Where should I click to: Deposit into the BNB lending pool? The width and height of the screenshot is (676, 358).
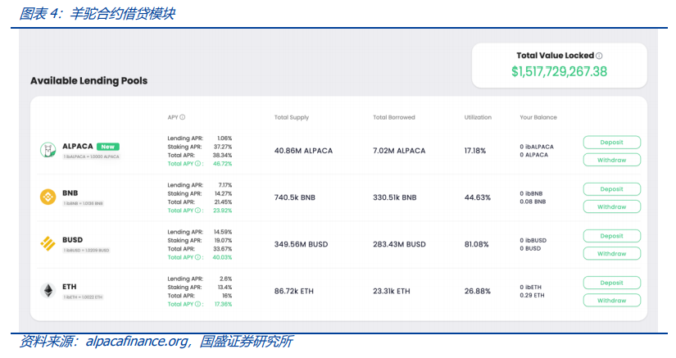612,189
